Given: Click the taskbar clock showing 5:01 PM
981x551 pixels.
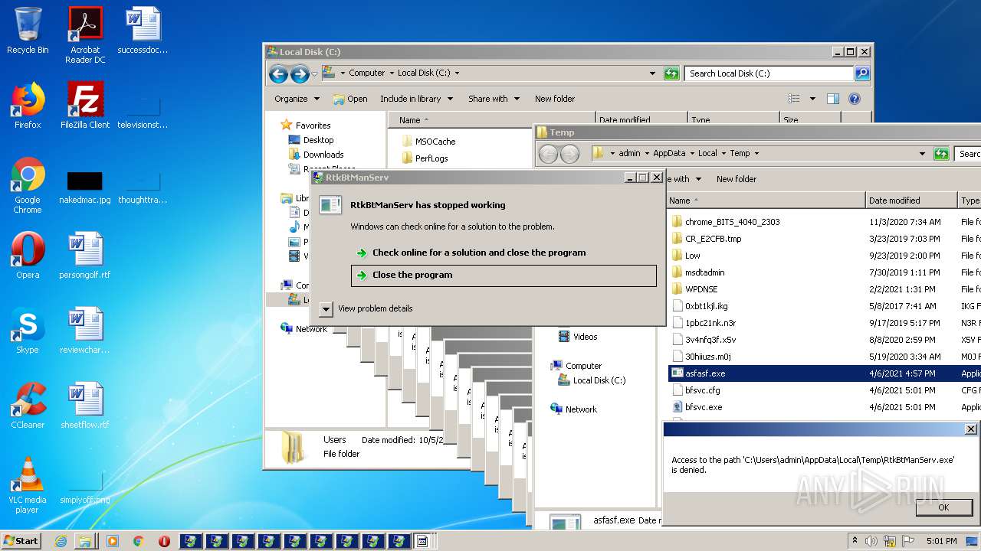Looking at the screenshot, I should 942,541.
